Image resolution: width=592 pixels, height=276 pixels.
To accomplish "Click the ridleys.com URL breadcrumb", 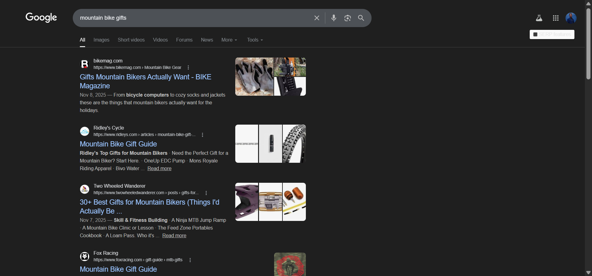I will point(144,135).
